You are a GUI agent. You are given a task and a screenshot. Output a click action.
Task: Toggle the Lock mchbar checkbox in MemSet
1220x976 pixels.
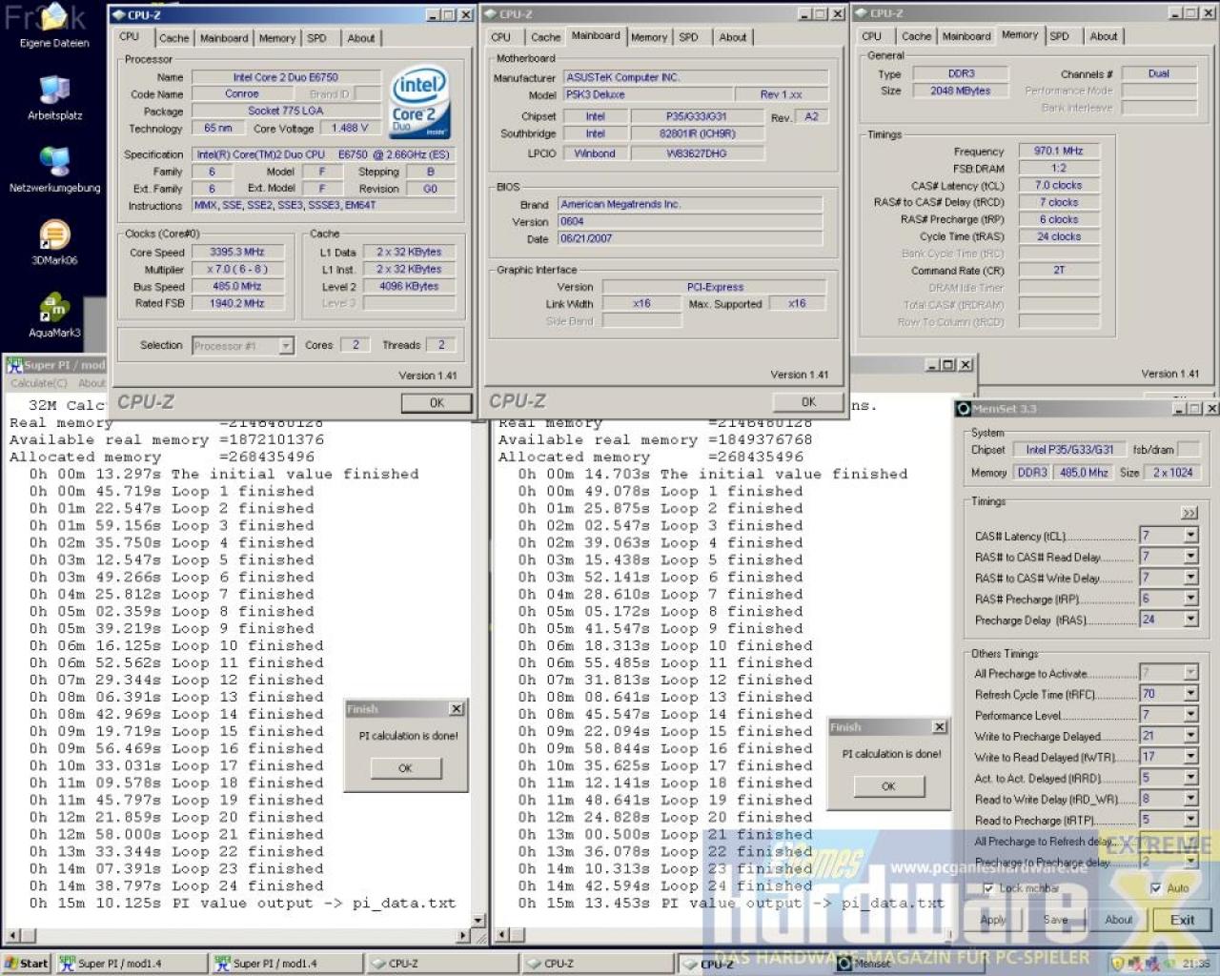[988, 888]
